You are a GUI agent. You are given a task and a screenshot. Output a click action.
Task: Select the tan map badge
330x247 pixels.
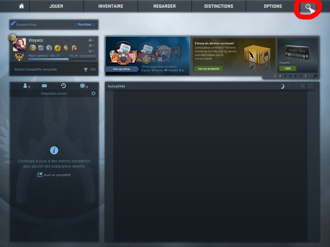74,48
